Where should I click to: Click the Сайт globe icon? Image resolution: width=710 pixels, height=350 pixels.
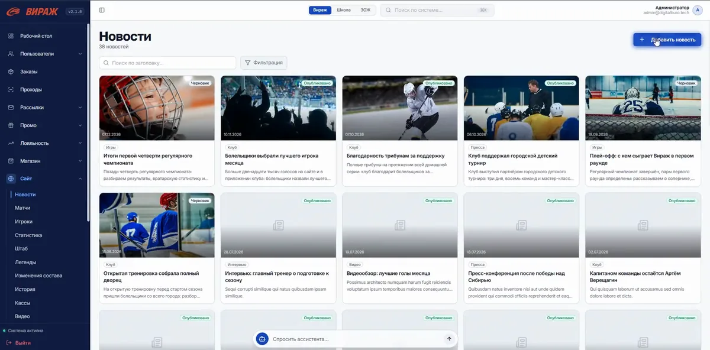[11, 179]
